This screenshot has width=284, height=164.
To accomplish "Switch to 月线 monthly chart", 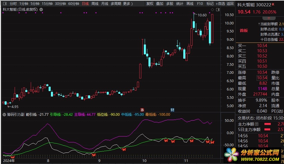I will click(x=105, y=4).
